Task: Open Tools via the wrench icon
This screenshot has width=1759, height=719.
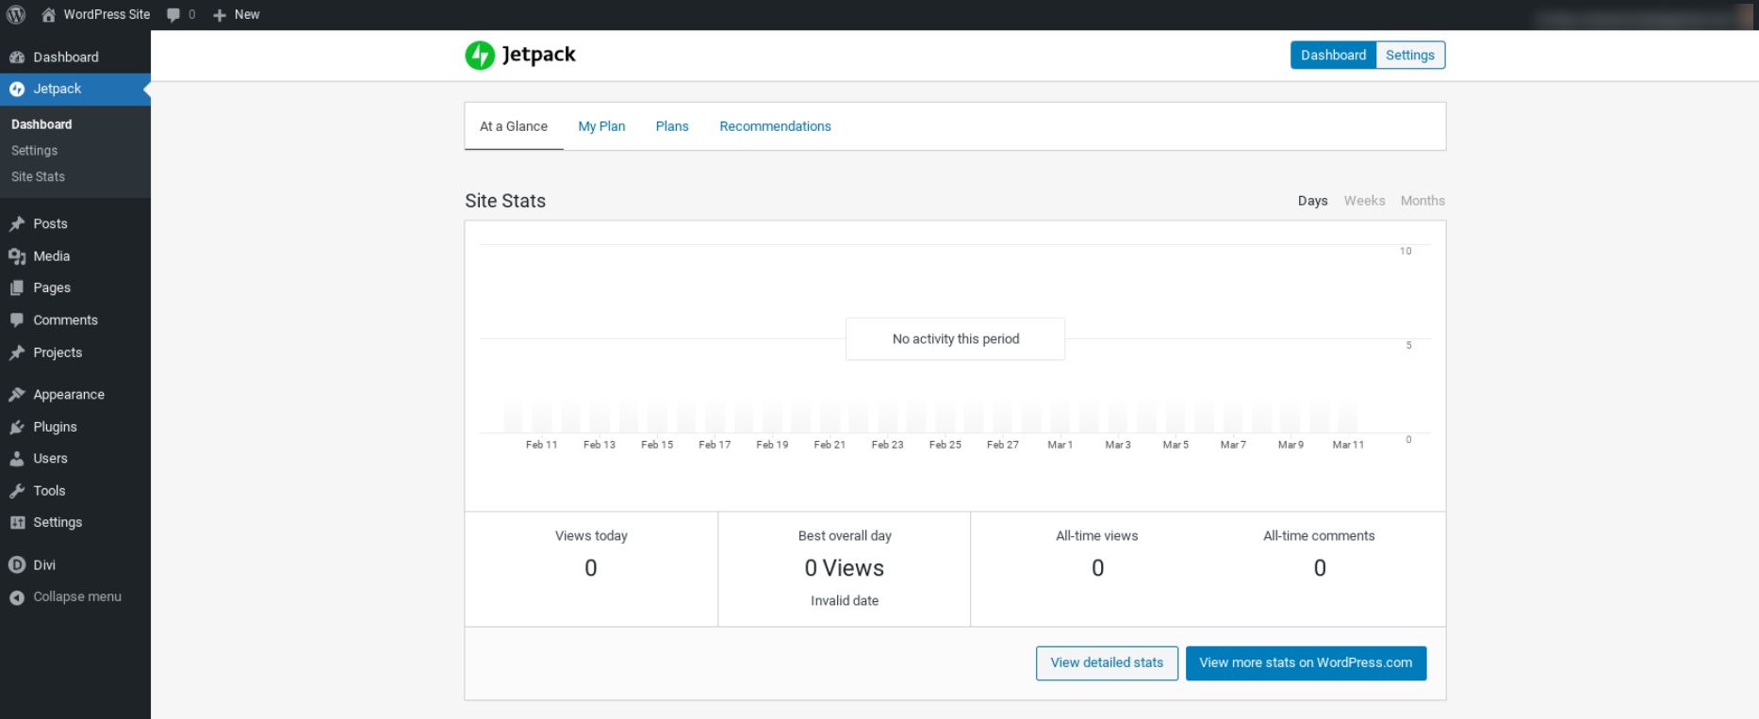Action: (x=17, y=491)
